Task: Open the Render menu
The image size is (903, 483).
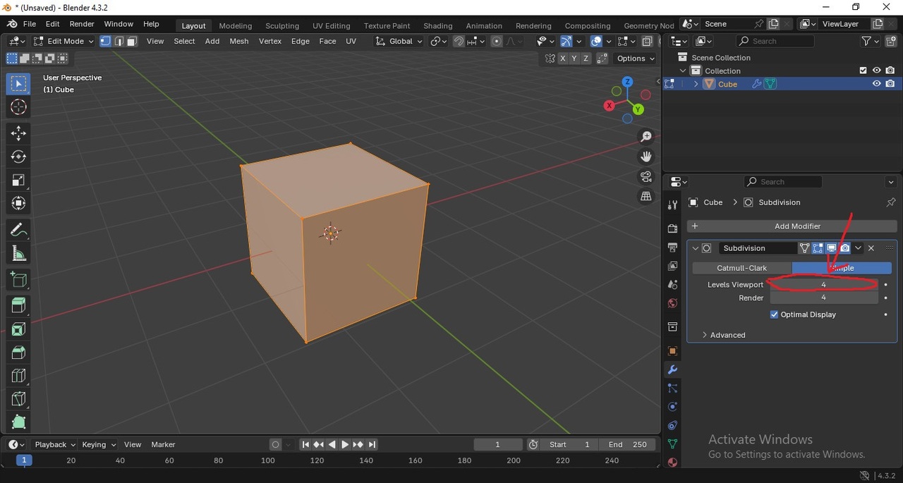Action: tap(82, 24)
